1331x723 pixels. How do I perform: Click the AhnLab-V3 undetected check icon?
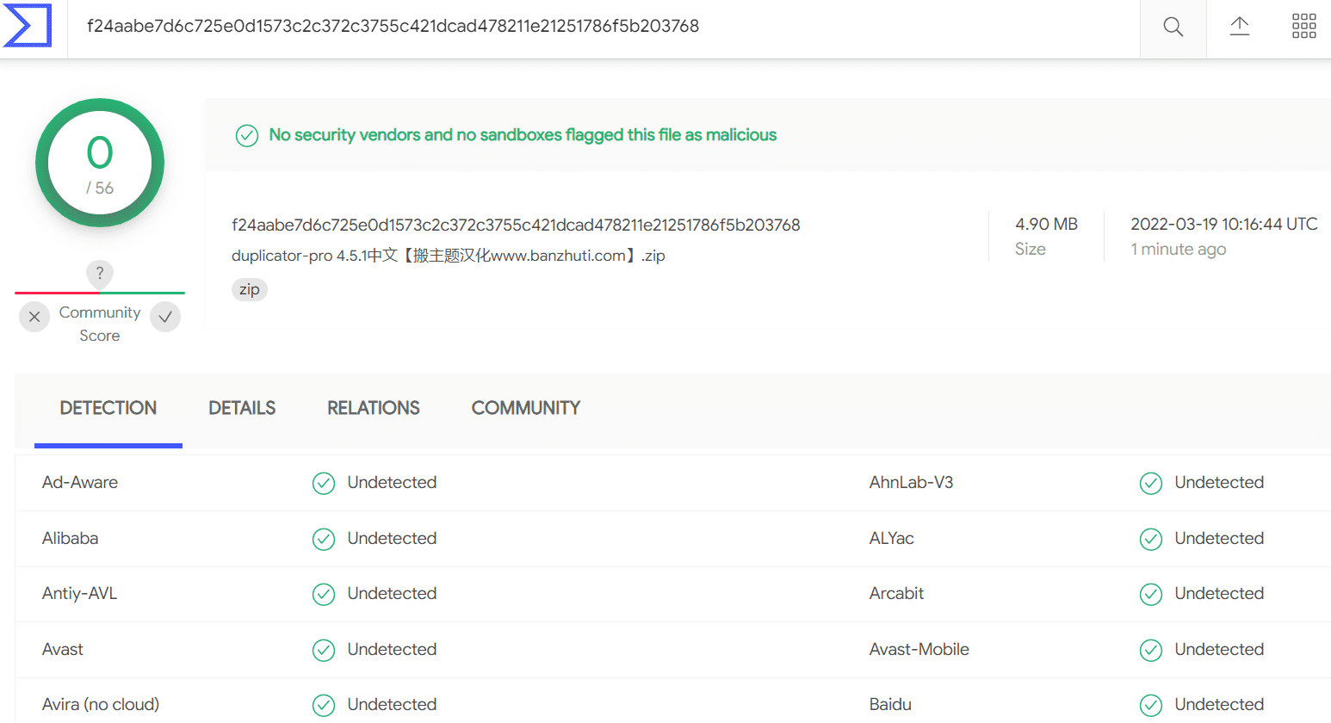click(x=1151, y=484)
